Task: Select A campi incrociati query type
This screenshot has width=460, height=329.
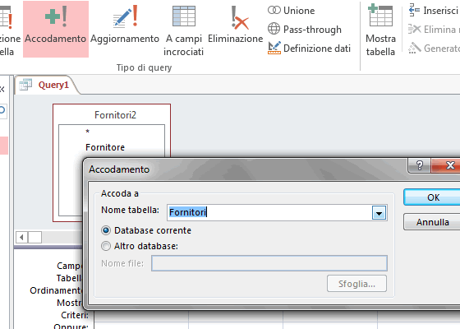Action: tap(184, 29)
